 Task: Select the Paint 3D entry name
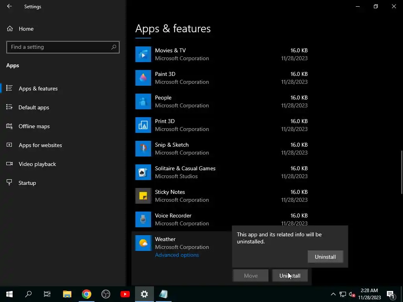(x=165, y=74)
